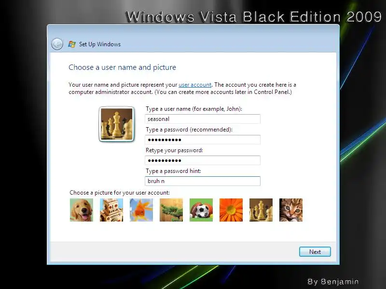This screenshot has width=386, height=289.
Task: Open the user account help link
Action: click(195, 85)
